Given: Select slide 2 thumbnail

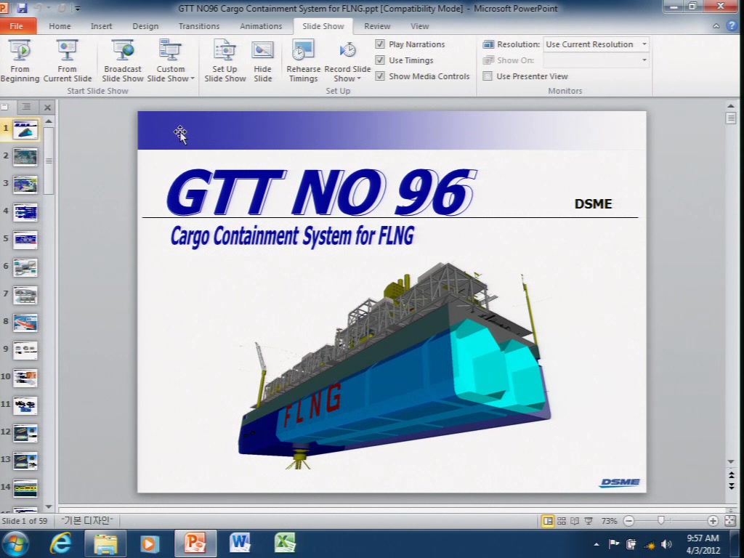Looking at the screenshot, I should 25,157.
